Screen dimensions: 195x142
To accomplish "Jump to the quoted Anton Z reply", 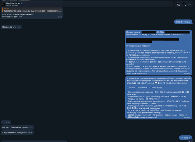I will [x=32, y=10].
